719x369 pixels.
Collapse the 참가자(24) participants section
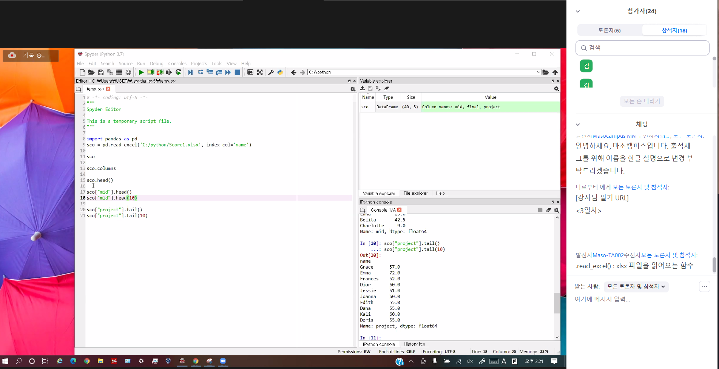[578, 11]
